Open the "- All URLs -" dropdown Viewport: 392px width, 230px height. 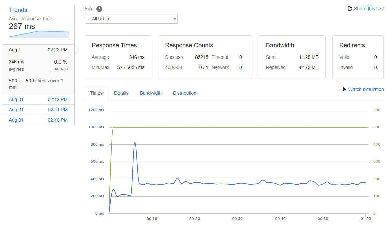click(131, 19)
